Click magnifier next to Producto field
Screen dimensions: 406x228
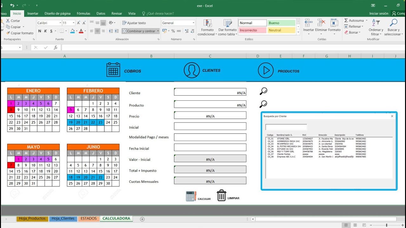(263, 104)
